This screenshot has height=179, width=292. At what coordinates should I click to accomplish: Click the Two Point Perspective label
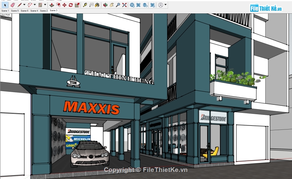[x=6, y=16]
